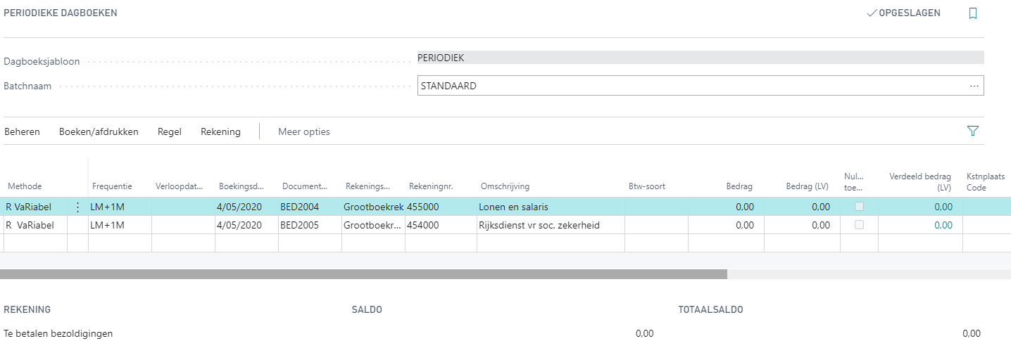Click description Lonen en salaris
Image resolution: width=1011 pixels, height=341 pixels.
(x=513, y=207)
